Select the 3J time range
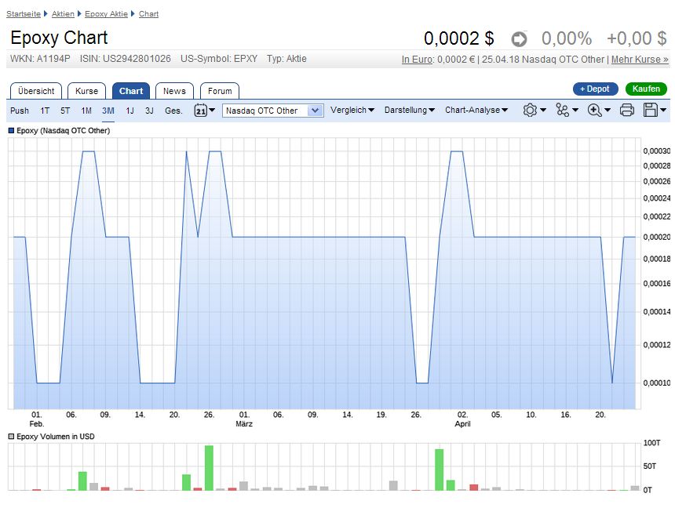Image resolution: width=675 pixels, height=508 pixels. click(x=149, y=111)
